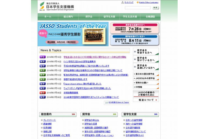Click the JASSO leaf logo in the header

point(42,6)
